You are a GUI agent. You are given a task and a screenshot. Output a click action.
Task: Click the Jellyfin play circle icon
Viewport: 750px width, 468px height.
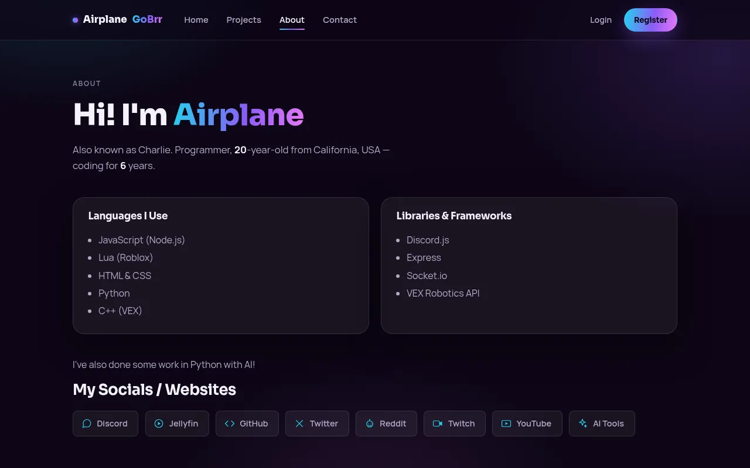pyautogui.click(x=159, y=424)
